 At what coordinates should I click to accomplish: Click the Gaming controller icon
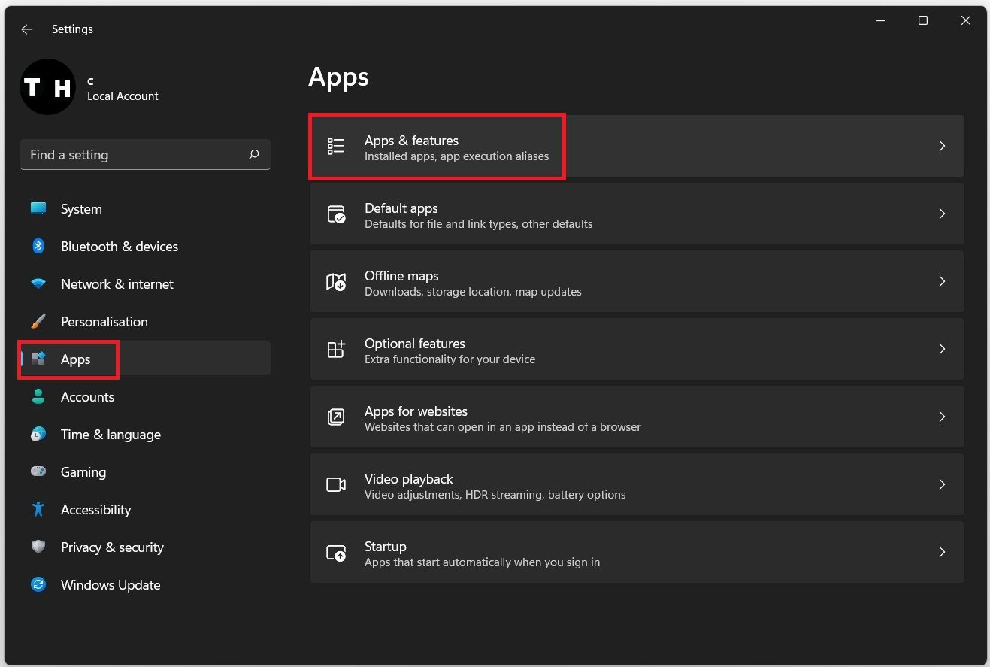[x=38, y=471]
